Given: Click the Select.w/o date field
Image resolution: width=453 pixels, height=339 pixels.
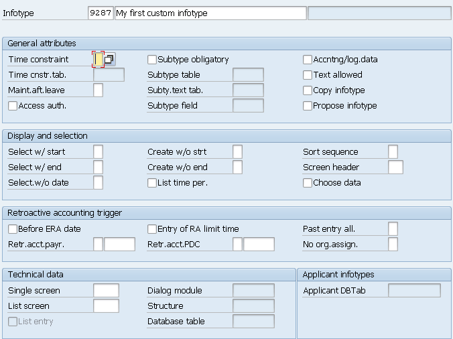Looking at the screenshot, I should pyautogui.click(x=99, y=183).
